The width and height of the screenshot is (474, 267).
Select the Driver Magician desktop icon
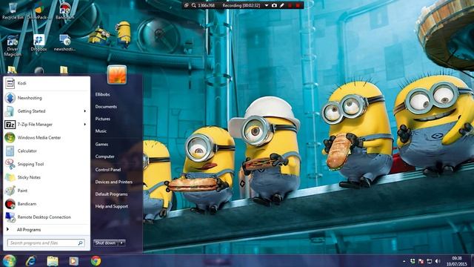coord(13,45)
